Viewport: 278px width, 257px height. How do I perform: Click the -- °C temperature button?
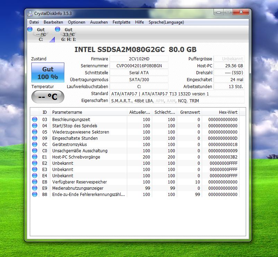click(x=48, y=97)
